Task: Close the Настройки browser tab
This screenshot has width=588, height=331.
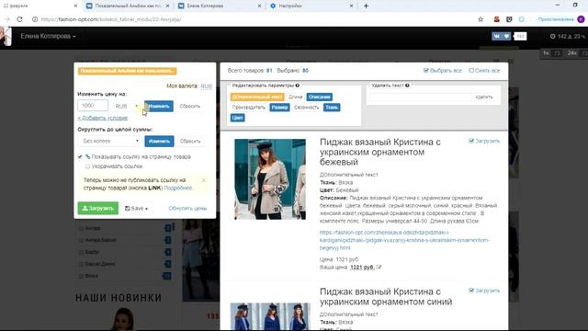Action: coord(351,6)
